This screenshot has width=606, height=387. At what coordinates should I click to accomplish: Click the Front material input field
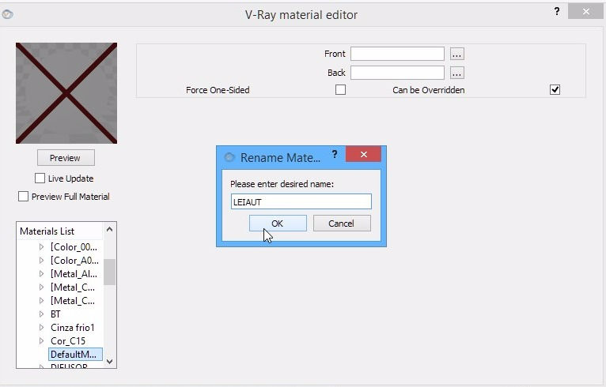click(397, 54)
